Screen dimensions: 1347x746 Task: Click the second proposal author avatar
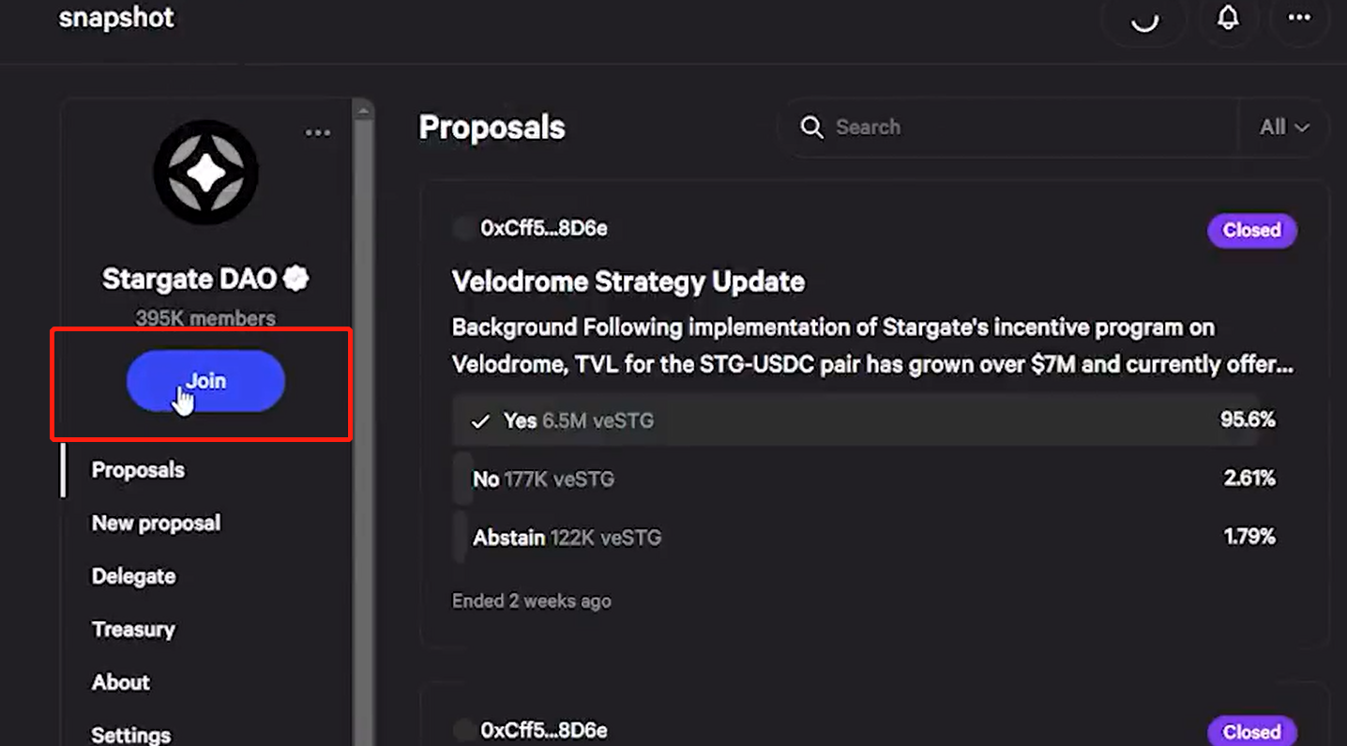pos(463,730)
